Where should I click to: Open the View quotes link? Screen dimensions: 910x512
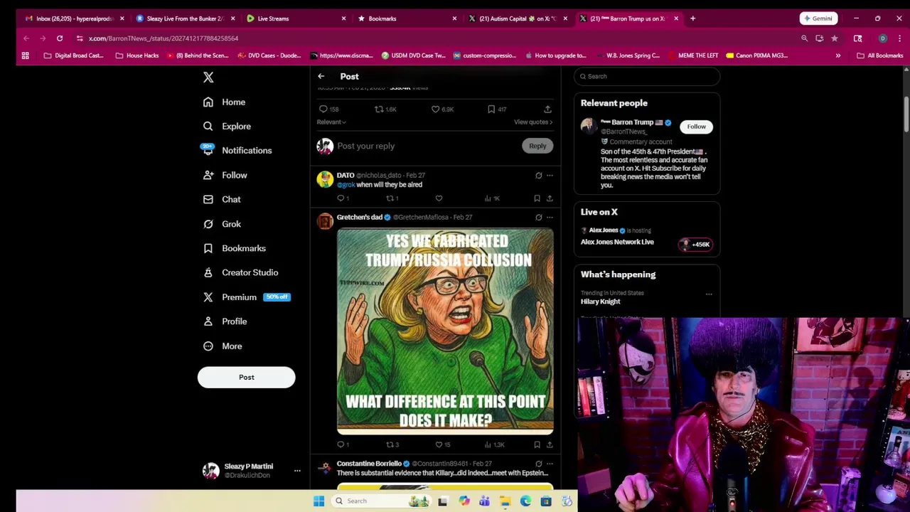[x=533, y=122]
